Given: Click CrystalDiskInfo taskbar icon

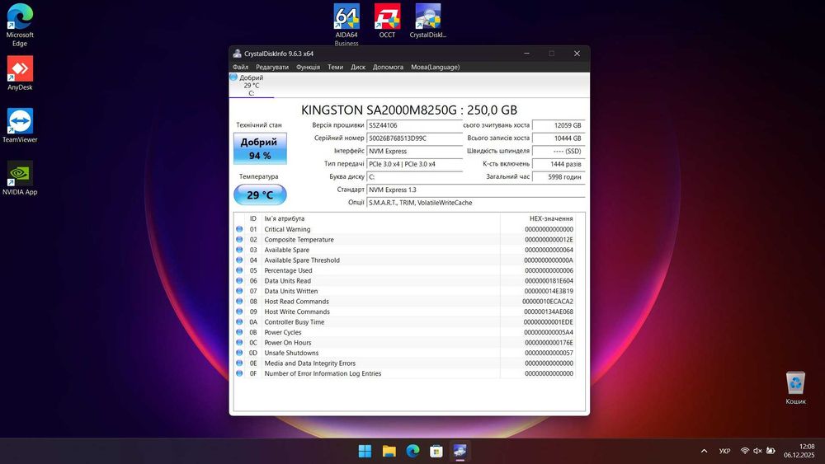Looking at the screenshot, I should pyautogui.click(x=460, y=451).
